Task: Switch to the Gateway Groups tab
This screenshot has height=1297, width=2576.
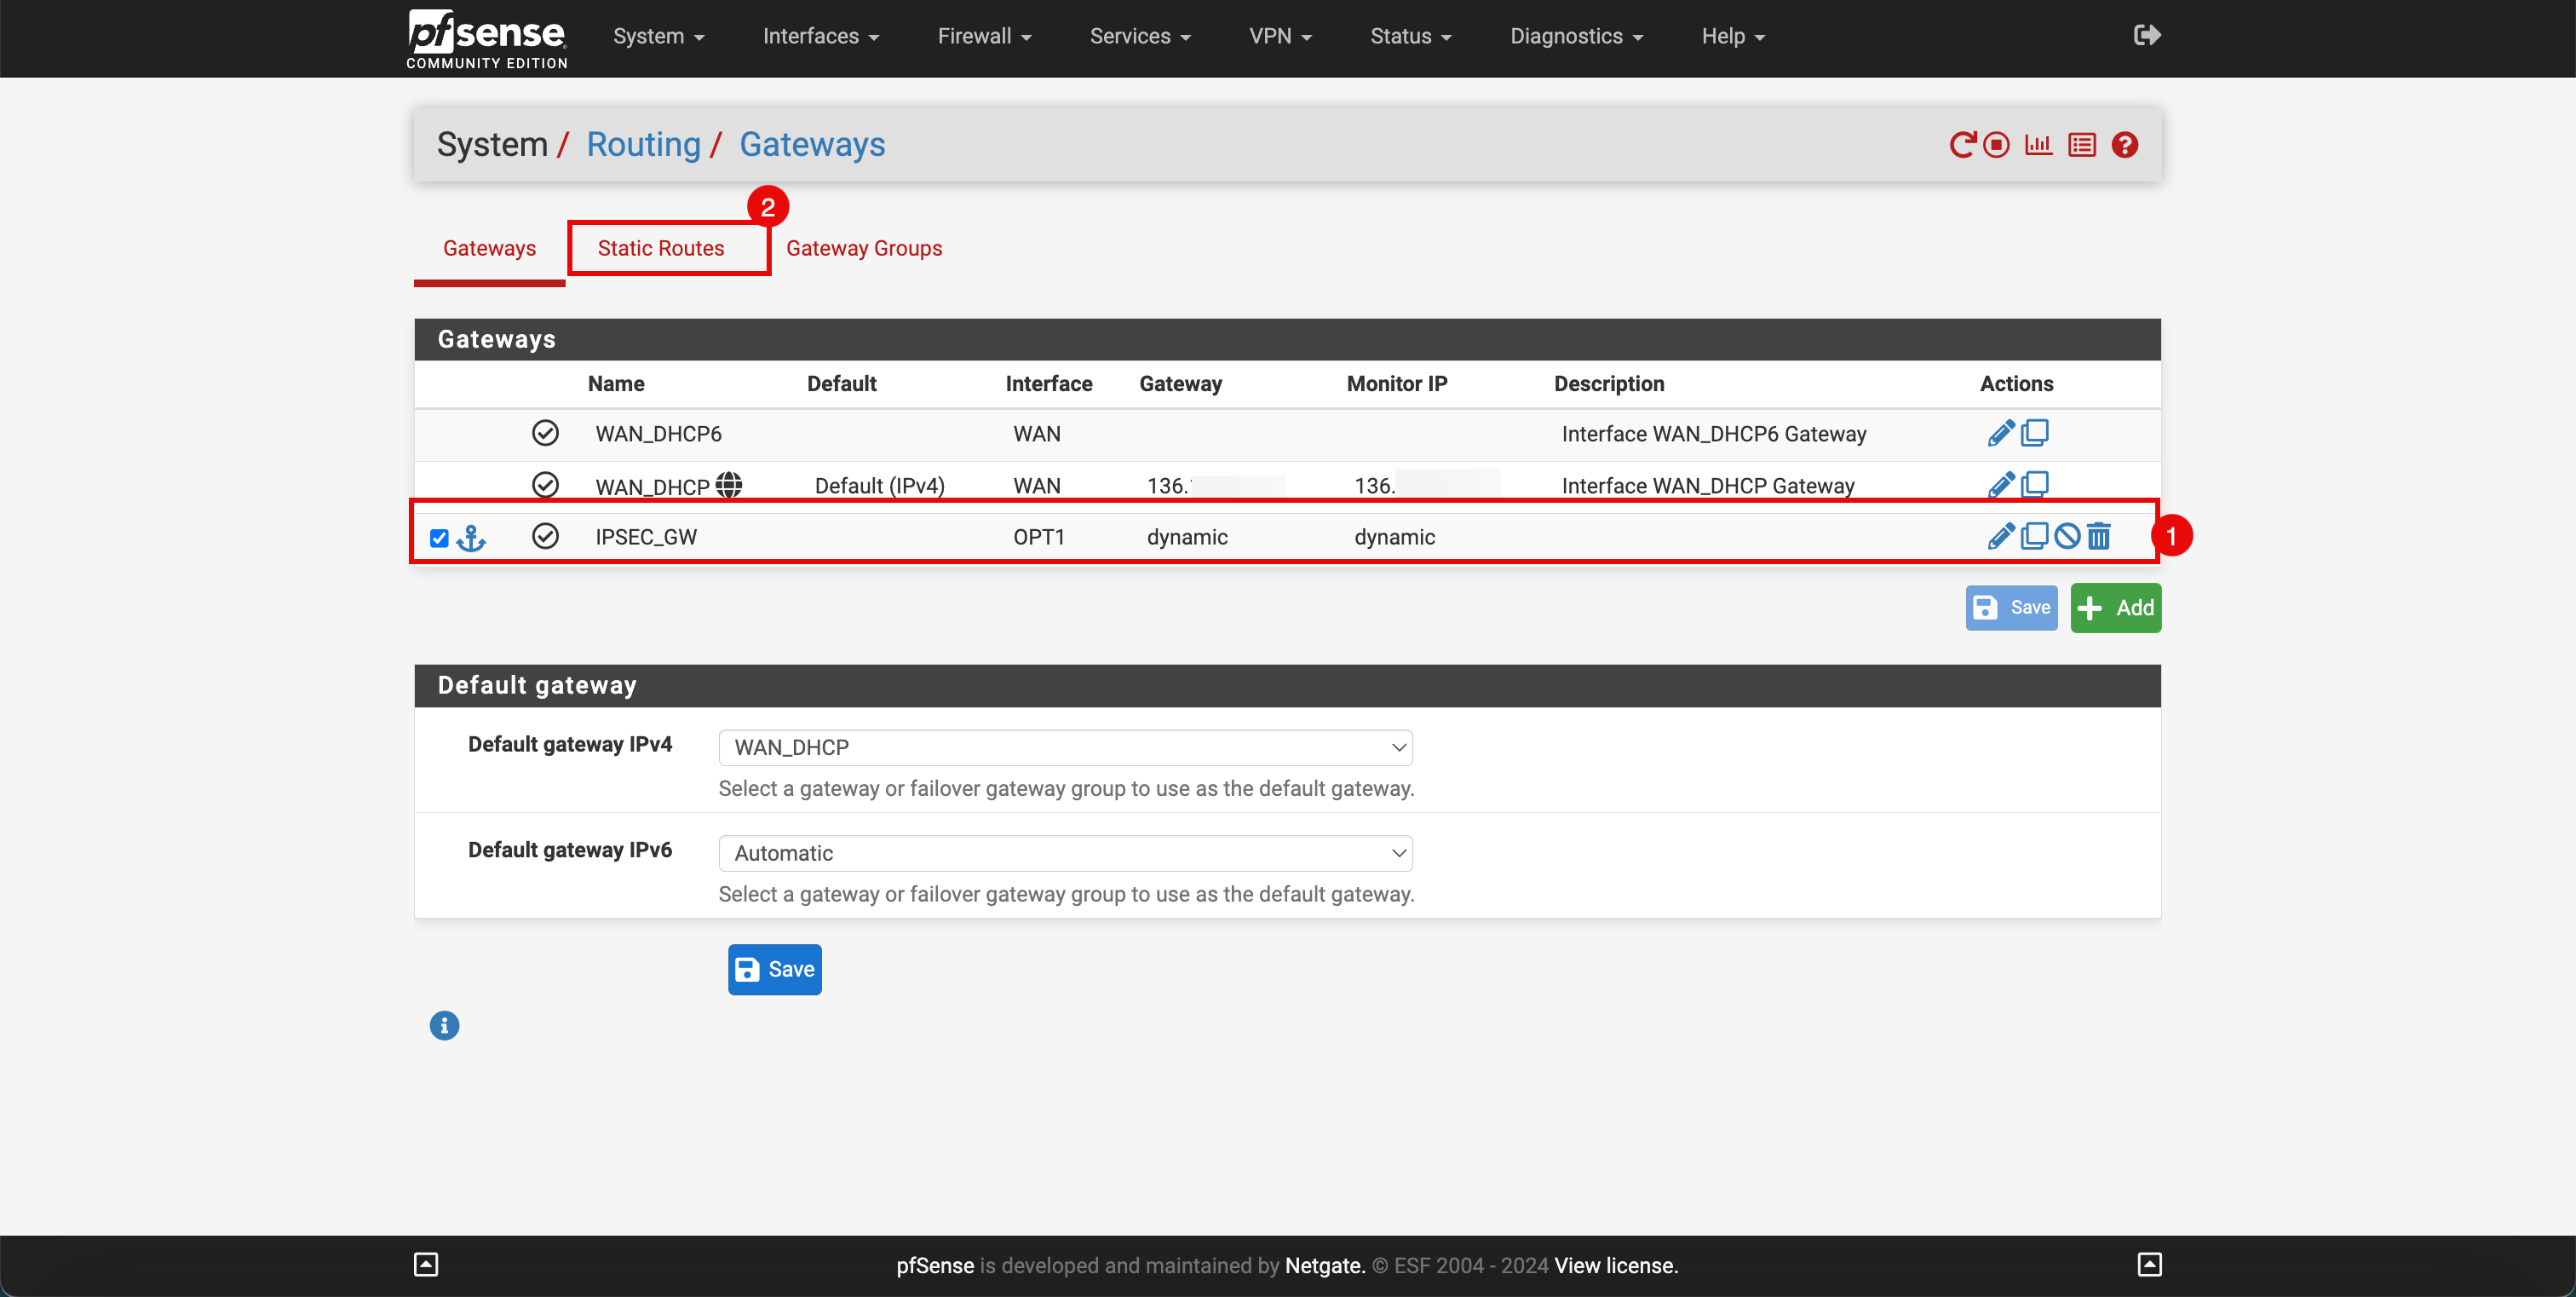Action: (863, 248)
